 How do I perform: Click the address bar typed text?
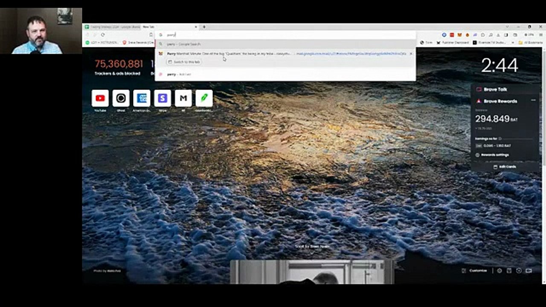coord(171,35)
